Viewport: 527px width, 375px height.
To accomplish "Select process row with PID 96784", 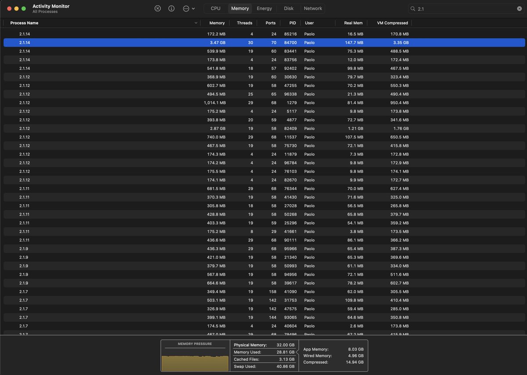I will 264,163.
